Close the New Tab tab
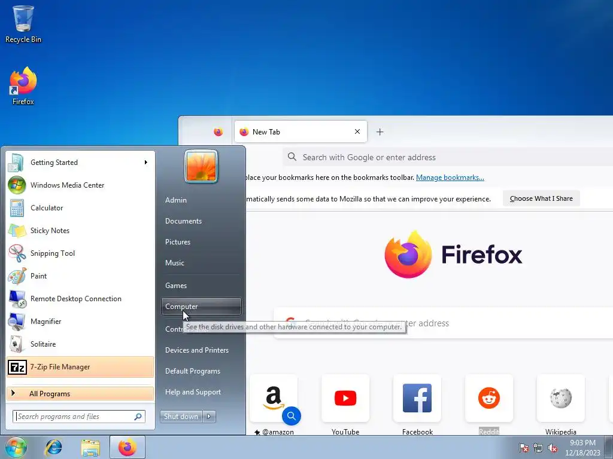Screen dimensions: 613x459 (x=357, y=131)
